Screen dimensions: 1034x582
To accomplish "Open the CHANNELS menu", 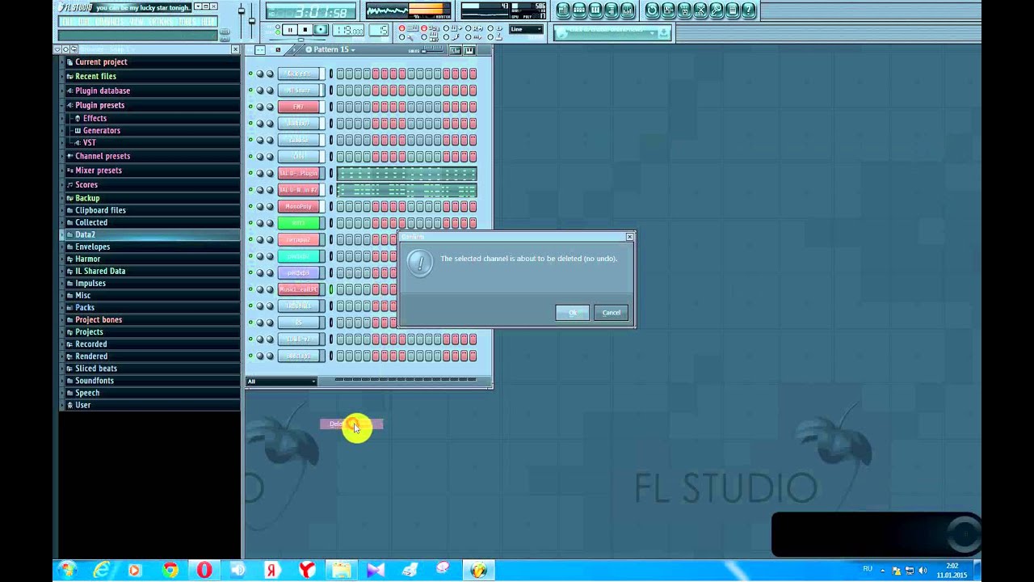I will point(110,22).
